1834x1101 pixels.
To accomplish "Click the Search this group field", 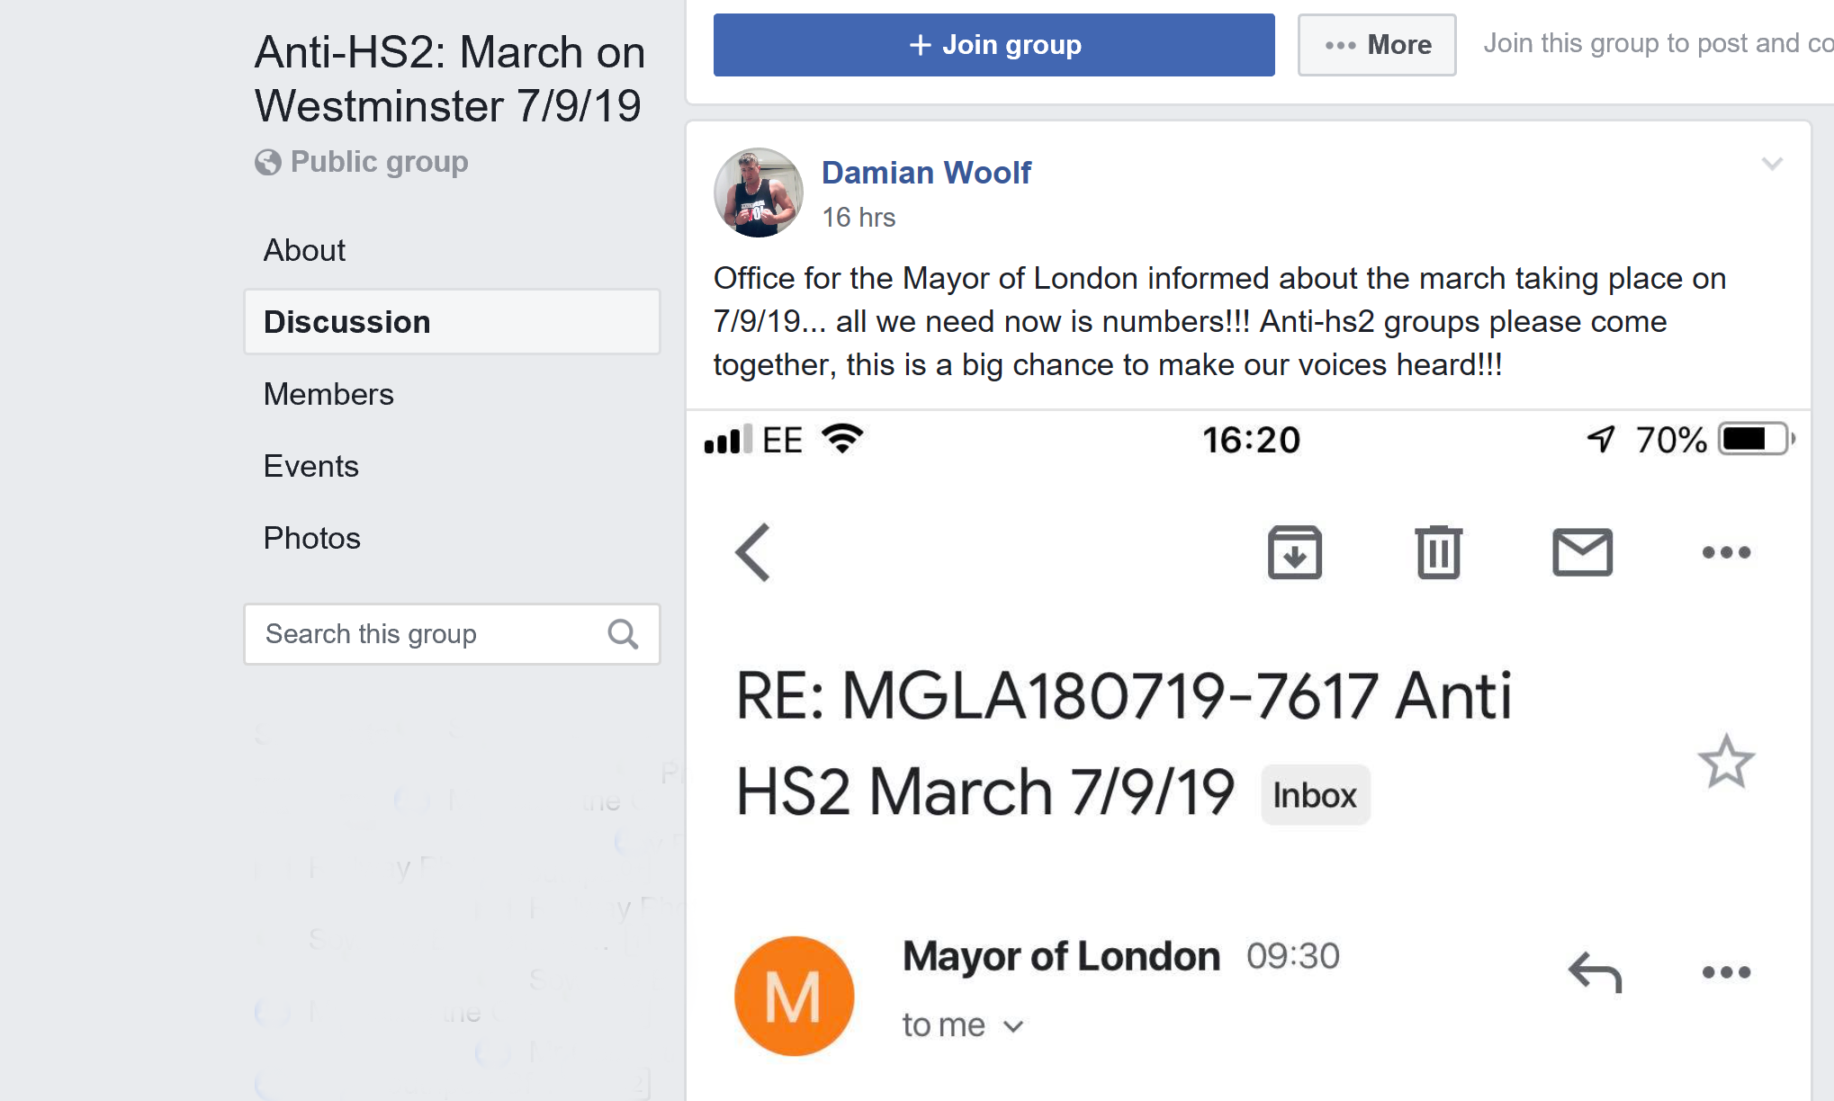I will [x=423, y=634].
